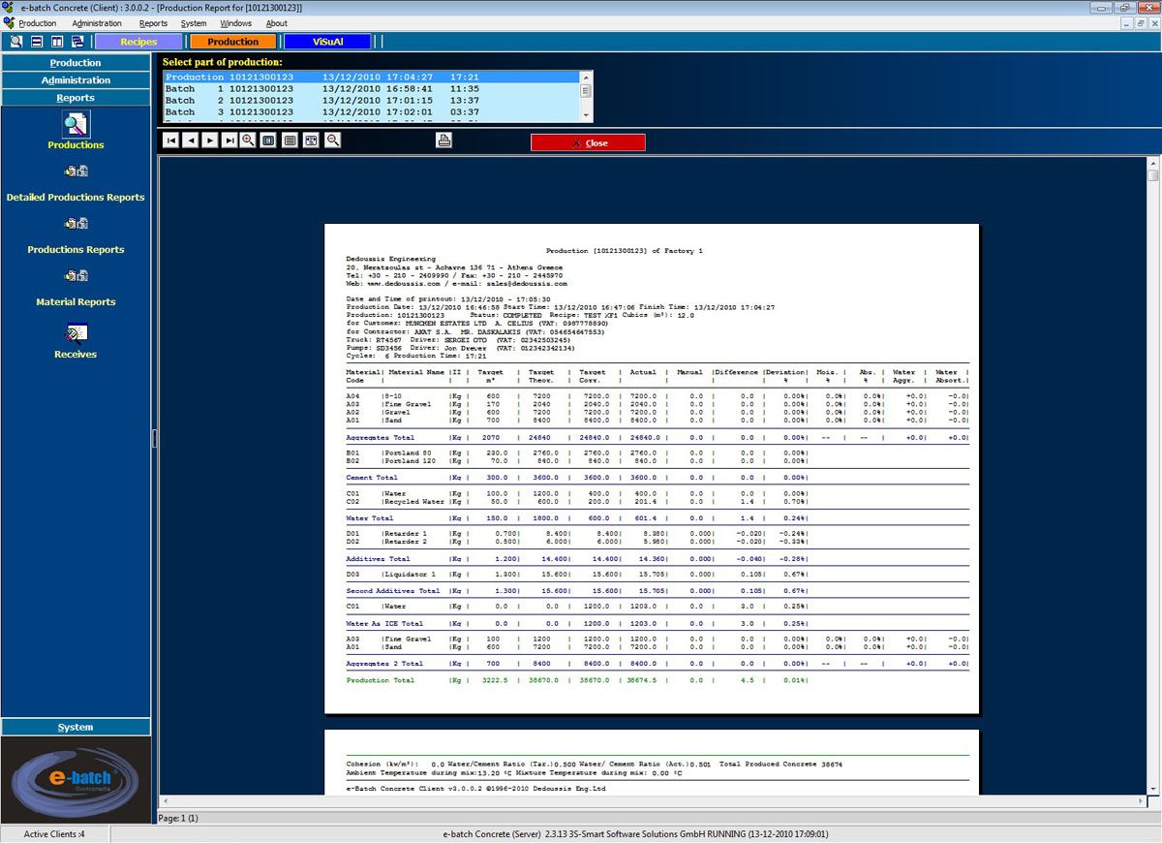
Task: Click the Productions label in sidebar
Action: tap(76, 145)
